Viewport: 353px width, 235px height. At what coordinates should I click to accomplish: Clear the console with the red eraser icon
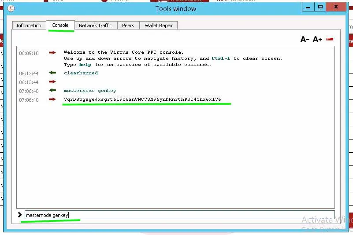click(x=330, y=39)
